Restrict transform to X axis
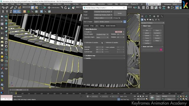Image resolution: width=189 pixels, height=106 pixels. 3,12
